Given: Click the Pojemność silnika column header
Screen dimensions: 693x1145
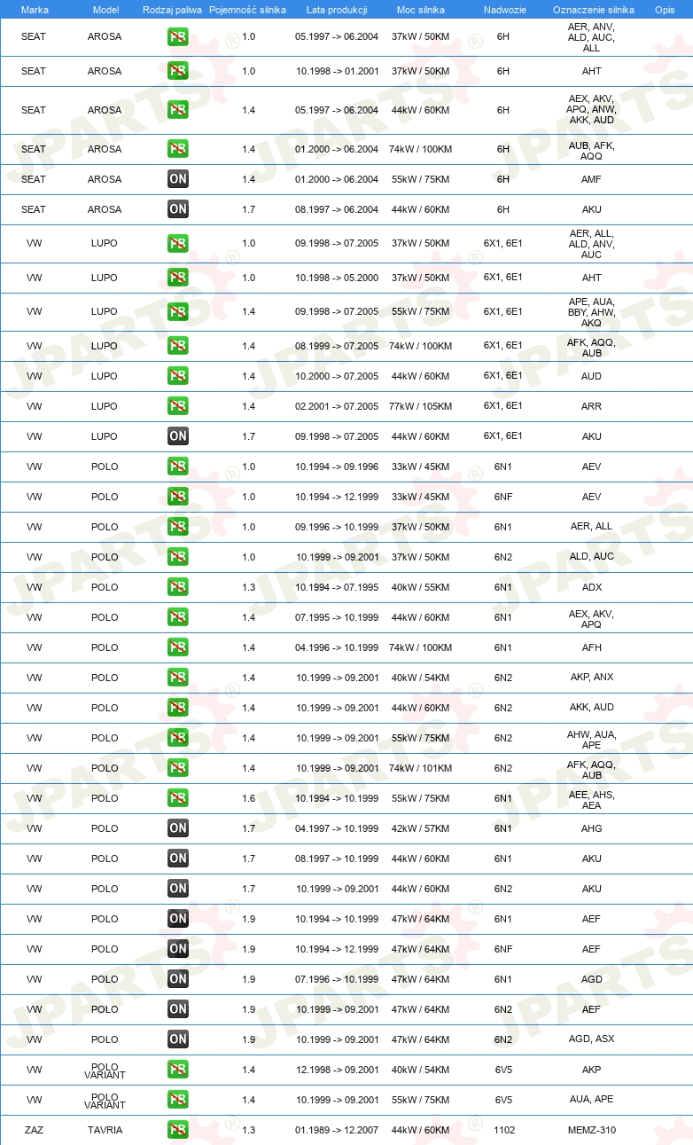Looking at the screenshot, I should click(247, 9).
